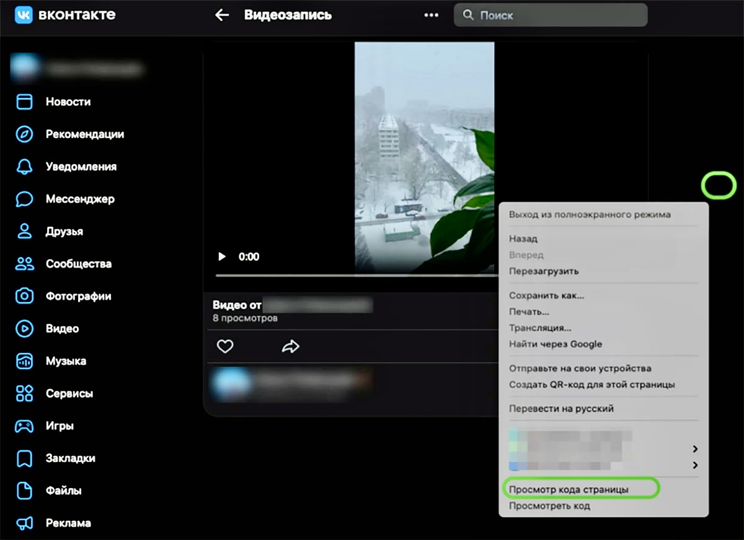Open Рекомендации compass icon

24,134
